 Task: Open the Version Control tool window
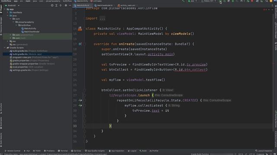tap(13, 151)
